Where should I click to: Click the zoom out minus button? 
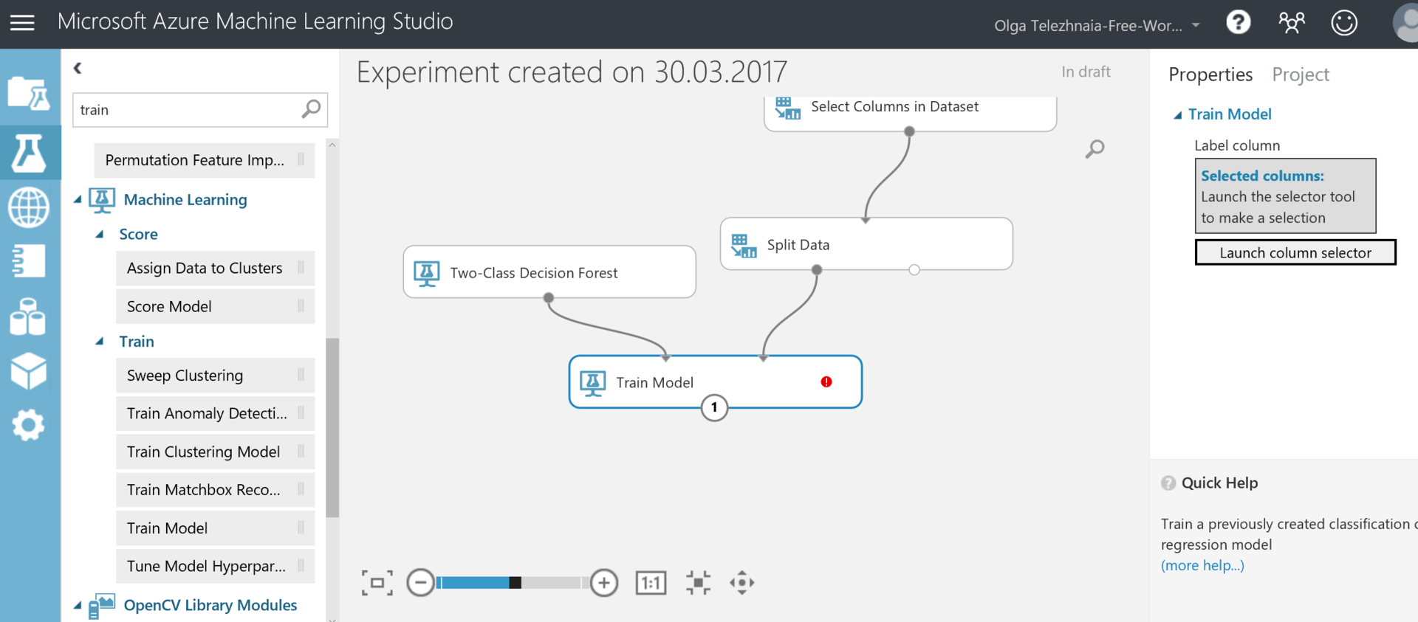pos(420,583)
